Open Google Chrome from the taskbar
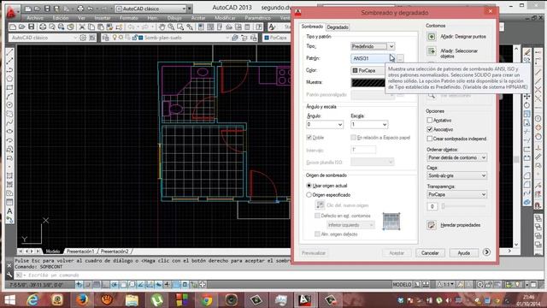The image size is (547, 308). coord(207,299)
